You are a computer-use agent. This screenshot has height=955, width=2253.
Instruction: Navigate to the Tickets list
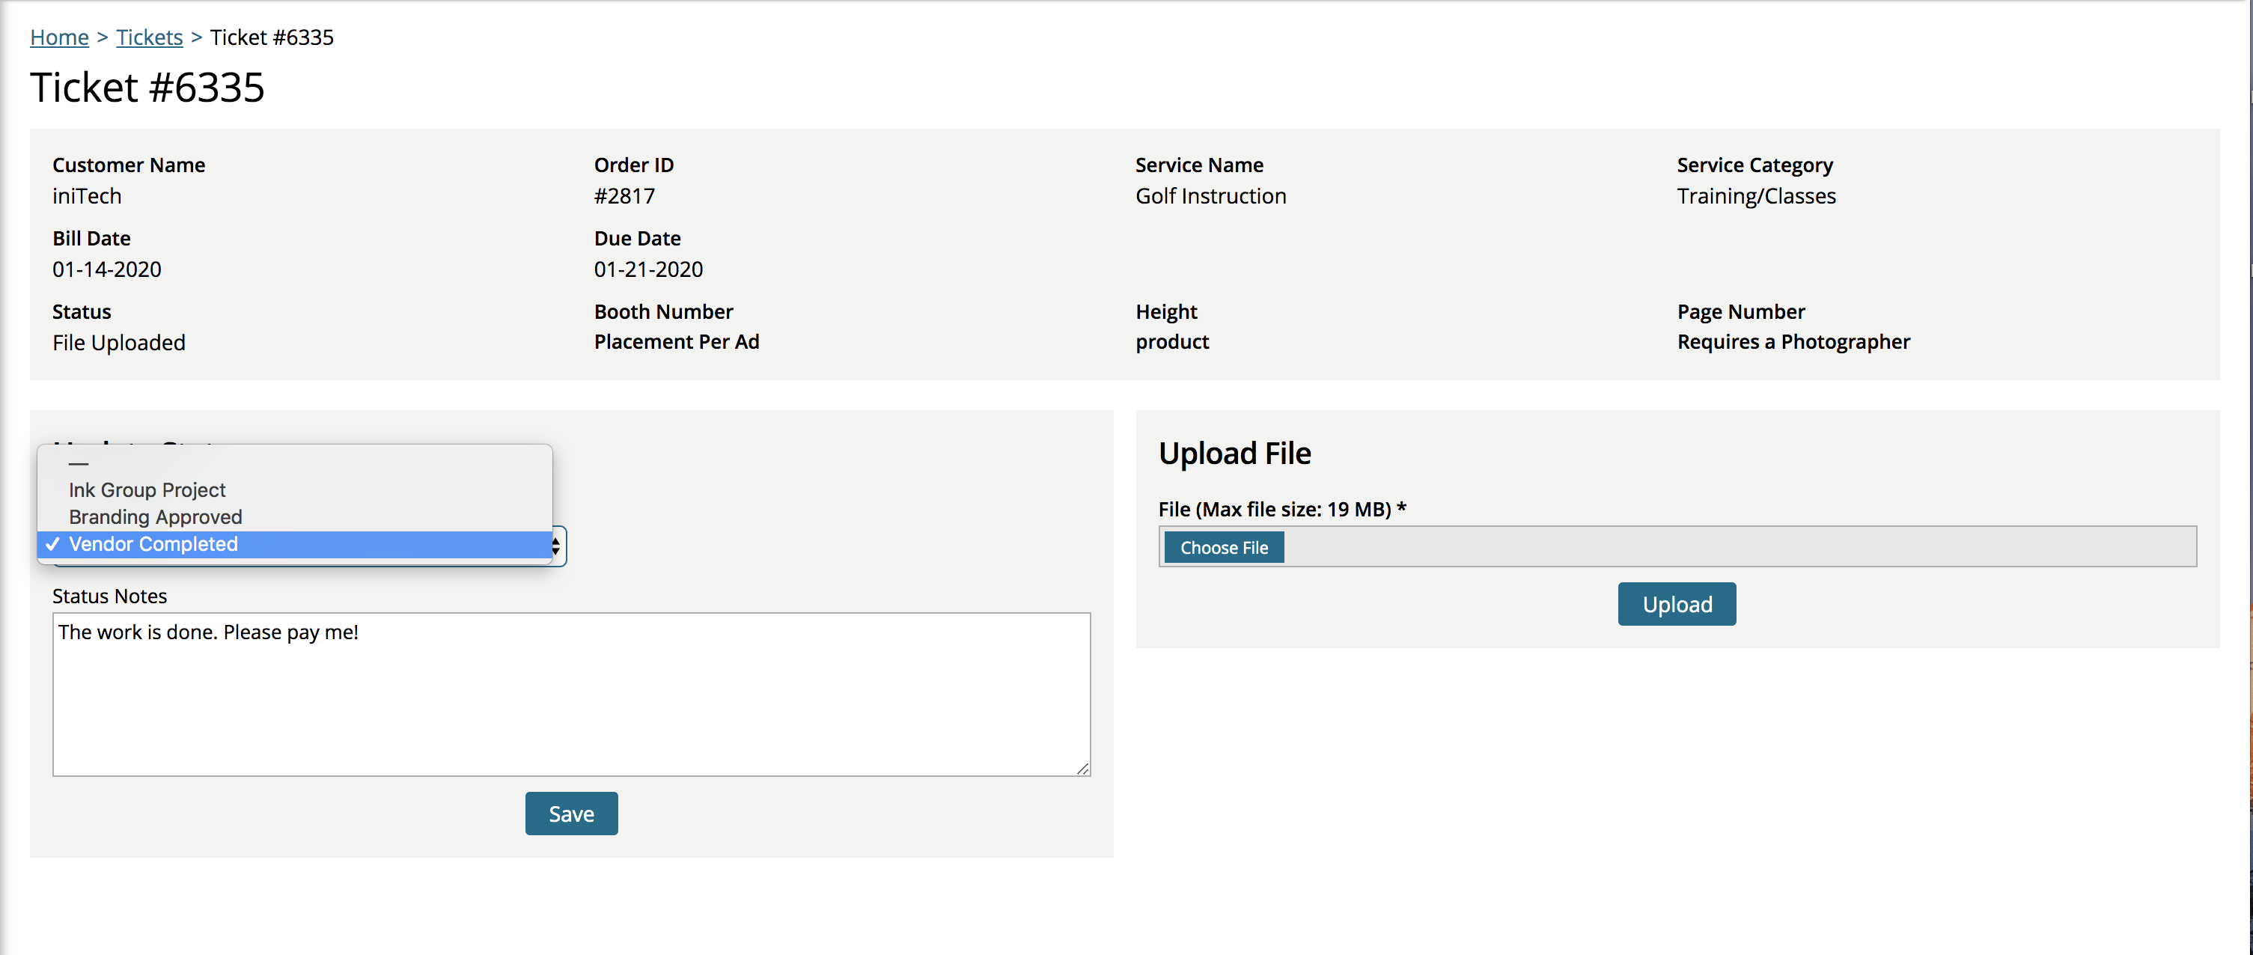tap(149, 37)
